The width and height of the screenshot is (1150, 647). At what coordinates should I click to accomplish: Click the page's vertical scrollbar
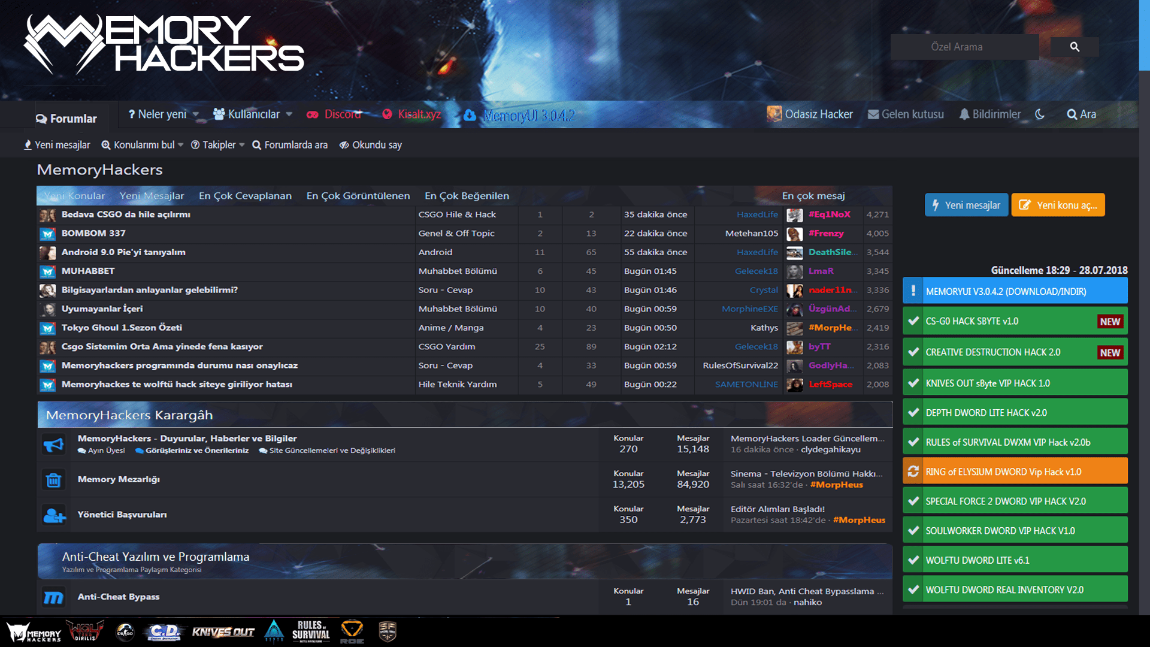pyautogui.click(x=1144, y=35)
